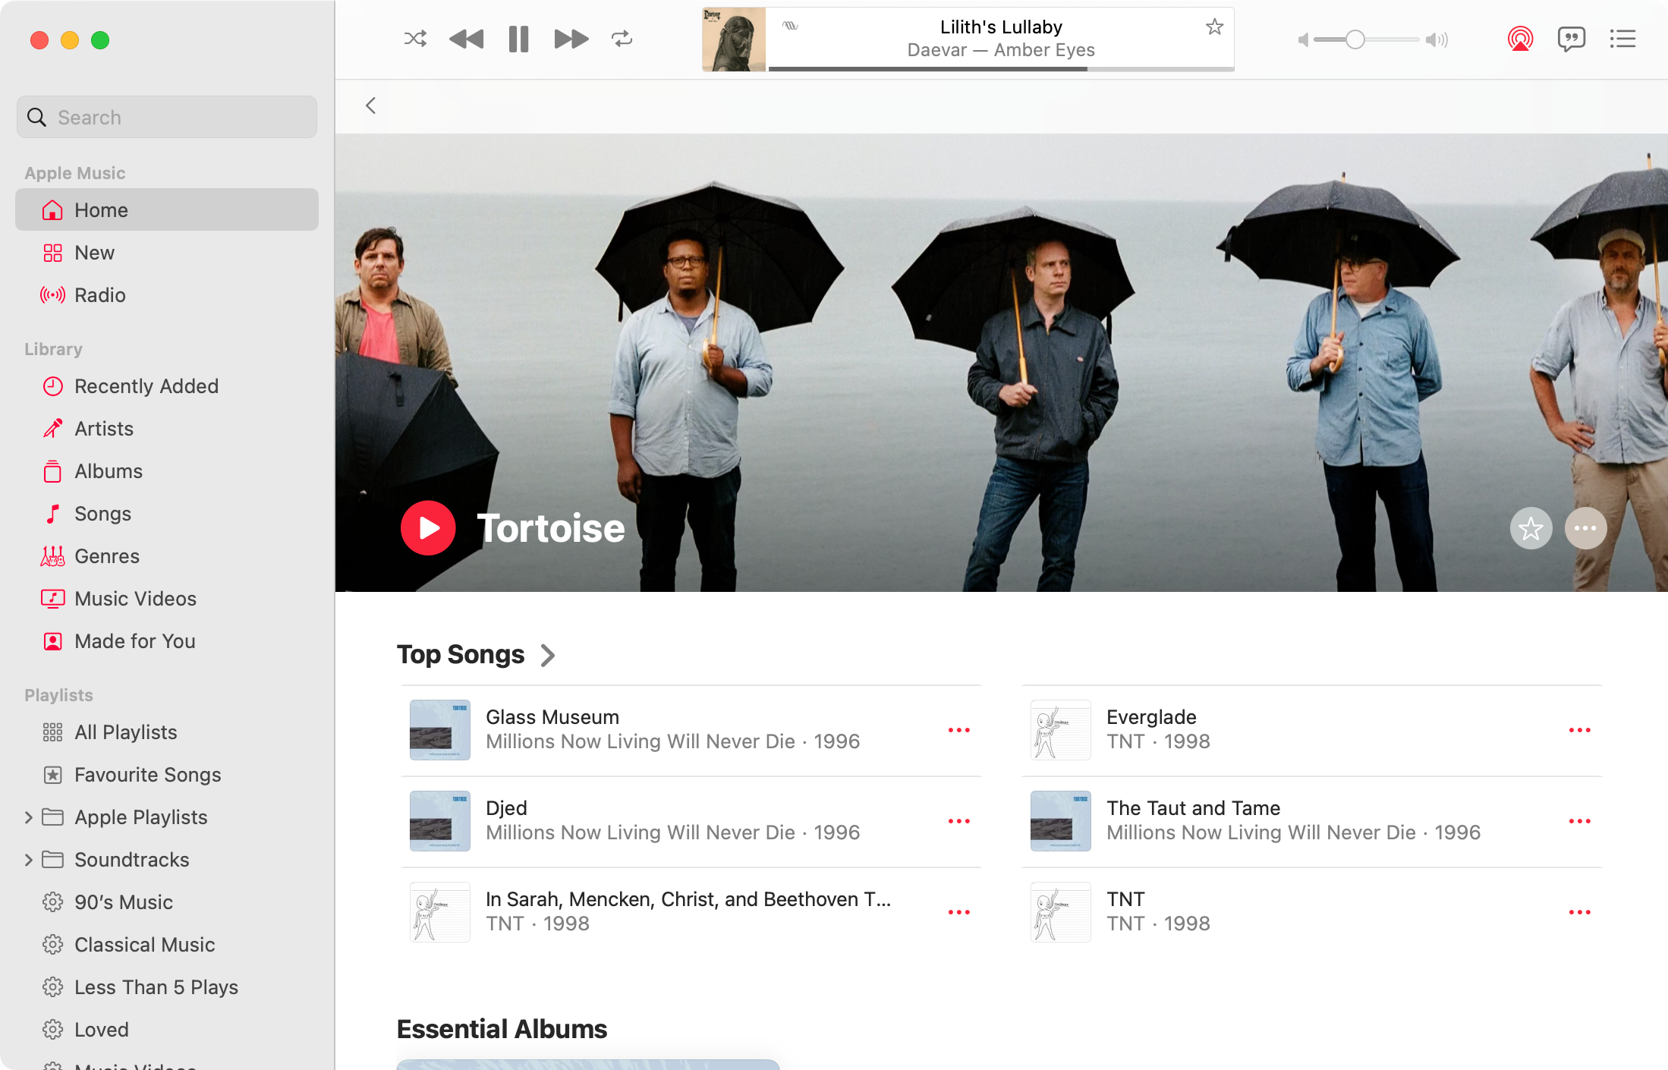Toggle shuffle playback

tap(415, 39)
